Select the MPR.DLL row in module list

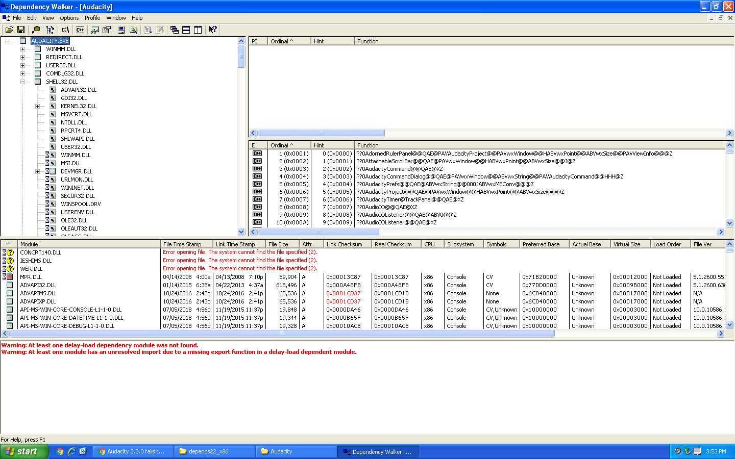pyautogui.click(x=363, y=277)
